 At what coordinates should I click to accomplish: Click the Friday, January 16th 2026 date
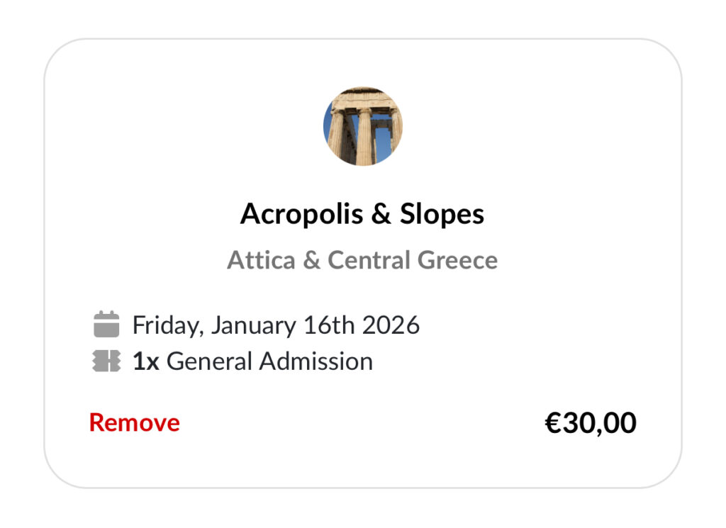[276, 325]
